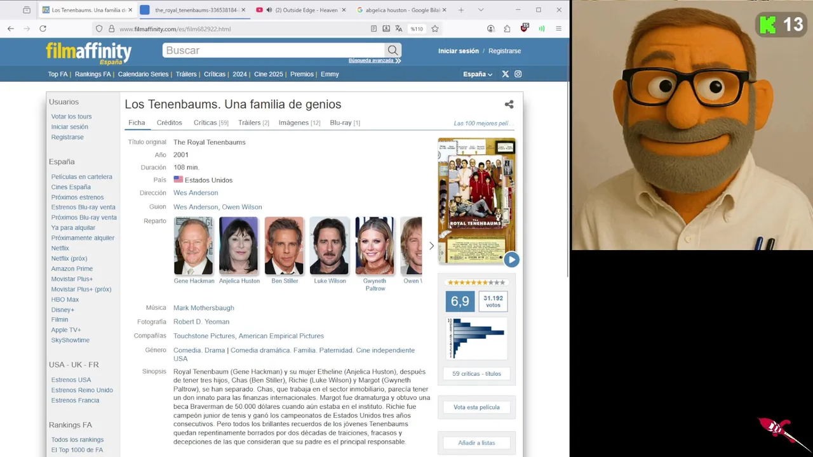Open Tráilers in the blue menu

coord(186,74)
